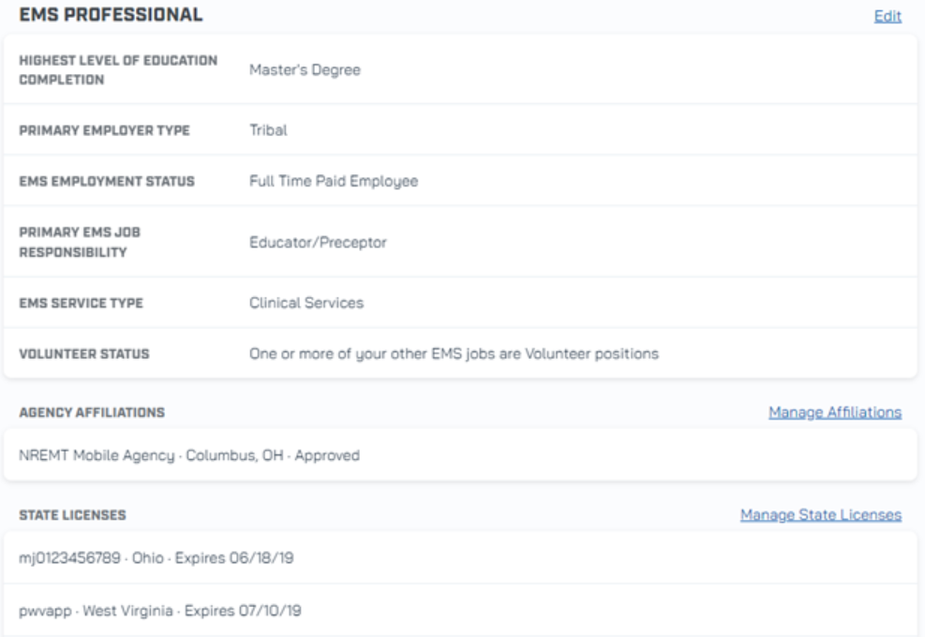Open Manage State Licenses link

[820, 514]
